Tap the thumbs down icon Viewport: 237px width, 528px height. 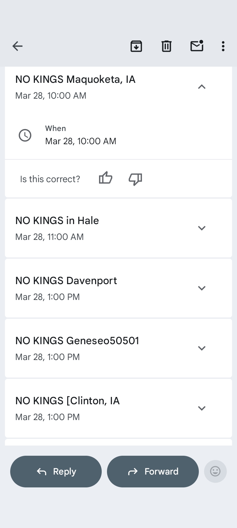(x=135, y=179)
